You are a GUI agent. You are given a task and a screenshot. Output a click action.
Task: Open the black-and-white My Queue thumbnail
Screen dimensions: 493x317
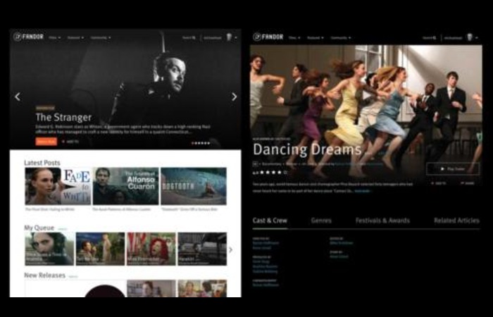click(x=202, y=249)
